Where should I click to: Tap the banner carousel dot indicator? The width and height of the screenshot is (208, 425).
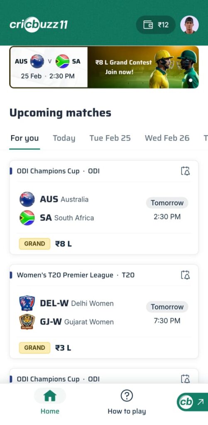coord(191,80)
